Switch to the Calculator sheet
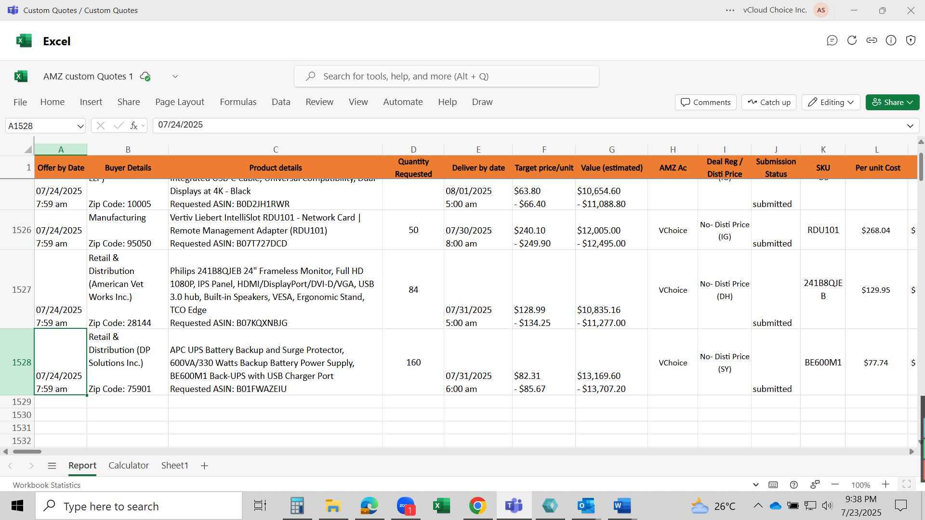The image size is (925, 520). click(129, 466)
